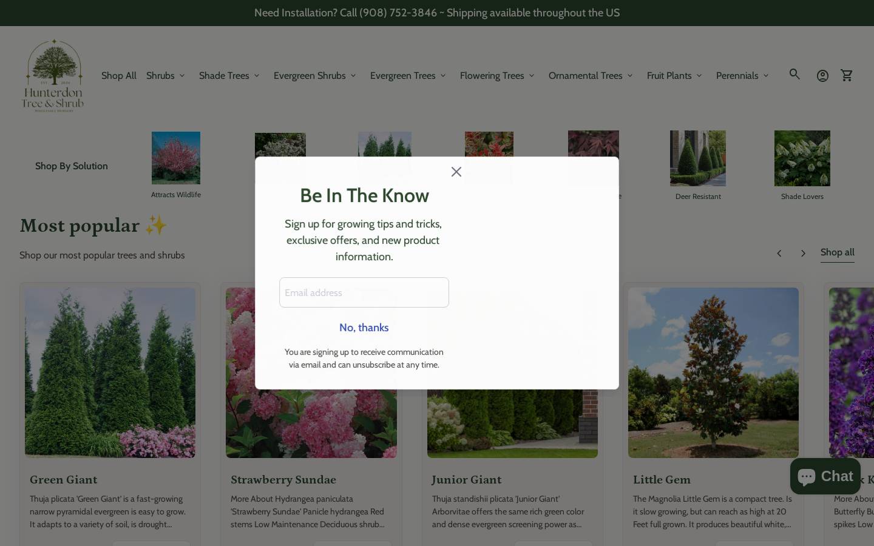This screenshot has width=874, height=546.
Task: Expand the Fruit Plants dropdown menu
Action: [x=674, y=76]
